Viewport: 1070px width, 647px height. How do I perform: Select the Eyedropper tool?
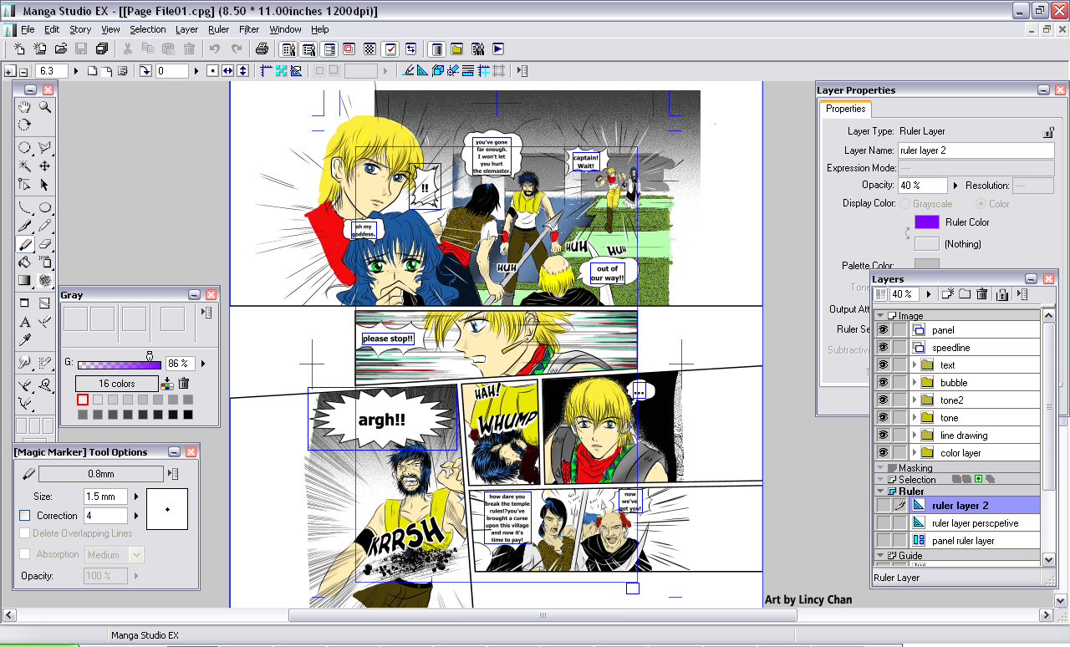25,340
